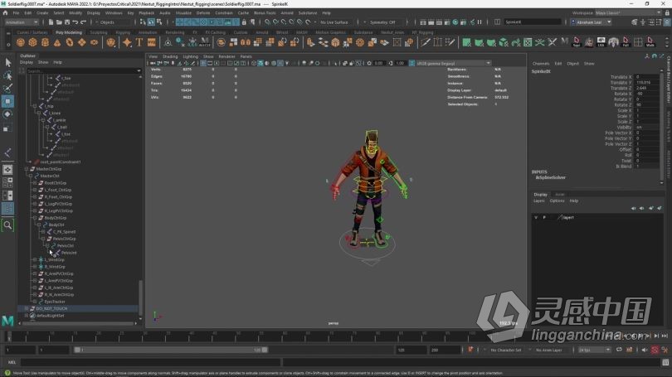This screenshot has width=672, height=377.
Task: Click the poly cube shelf icon
Action: [x=33, y=42]
